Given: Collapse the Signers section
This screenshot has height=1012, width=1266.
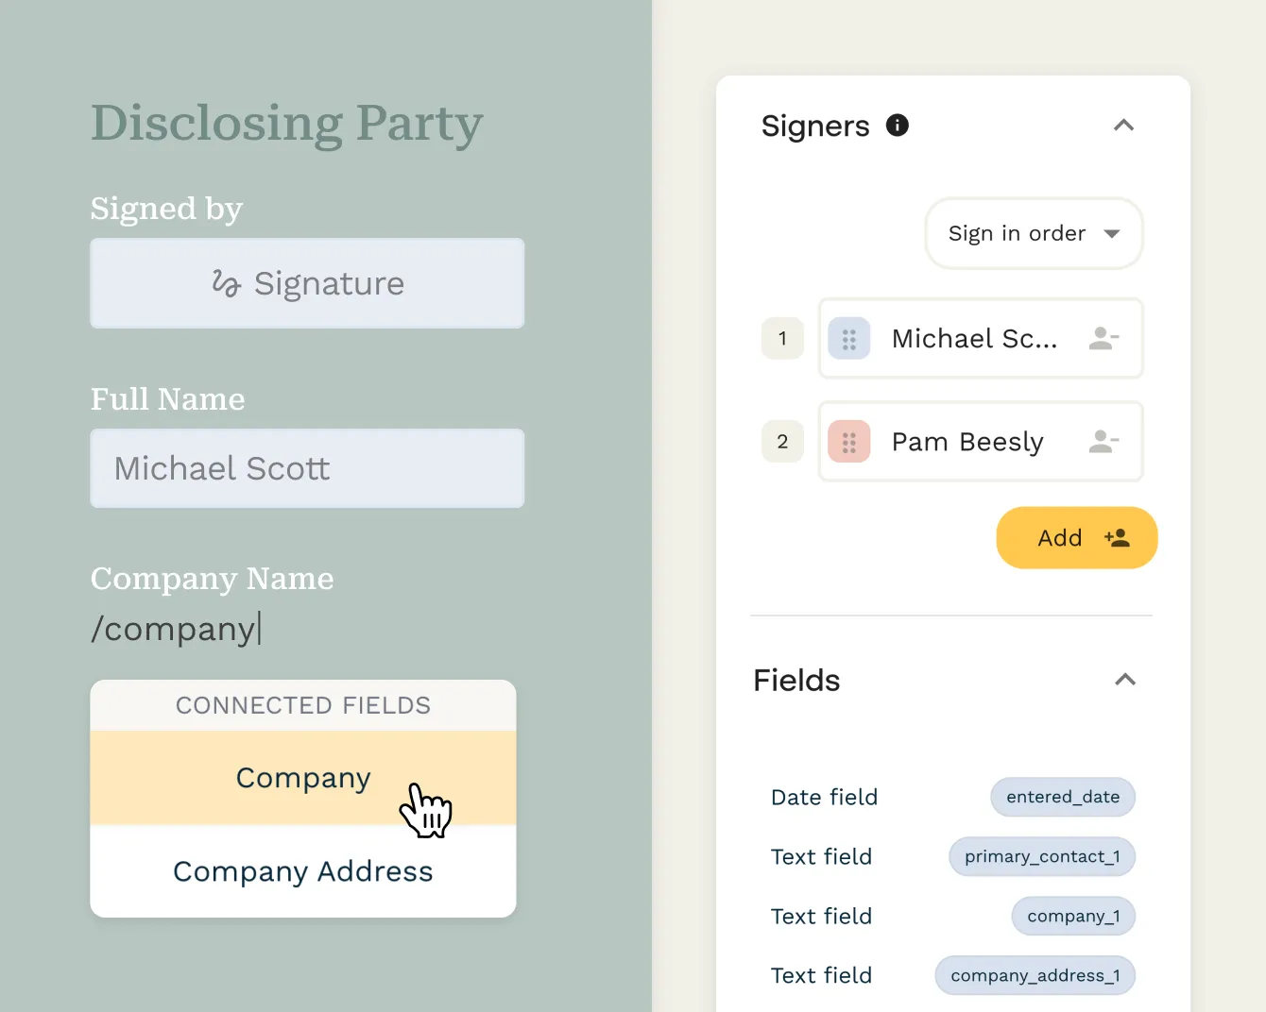Looking at the screenshot, I should click(1123, 125).
